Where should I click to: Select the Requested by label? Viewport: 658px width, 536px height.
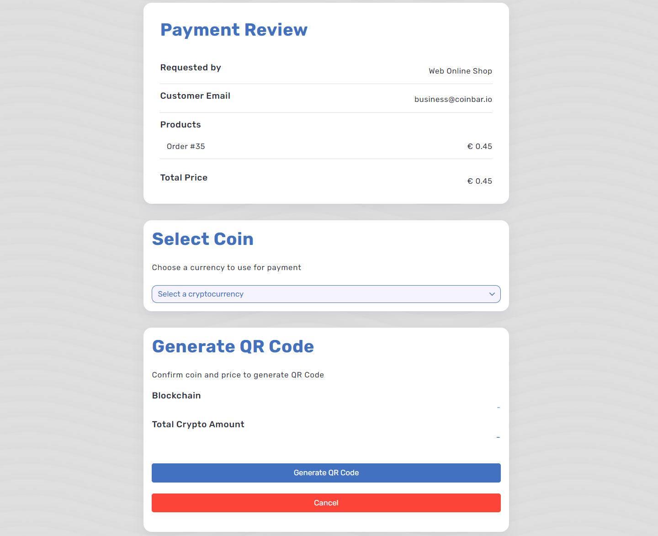point(191,68)
